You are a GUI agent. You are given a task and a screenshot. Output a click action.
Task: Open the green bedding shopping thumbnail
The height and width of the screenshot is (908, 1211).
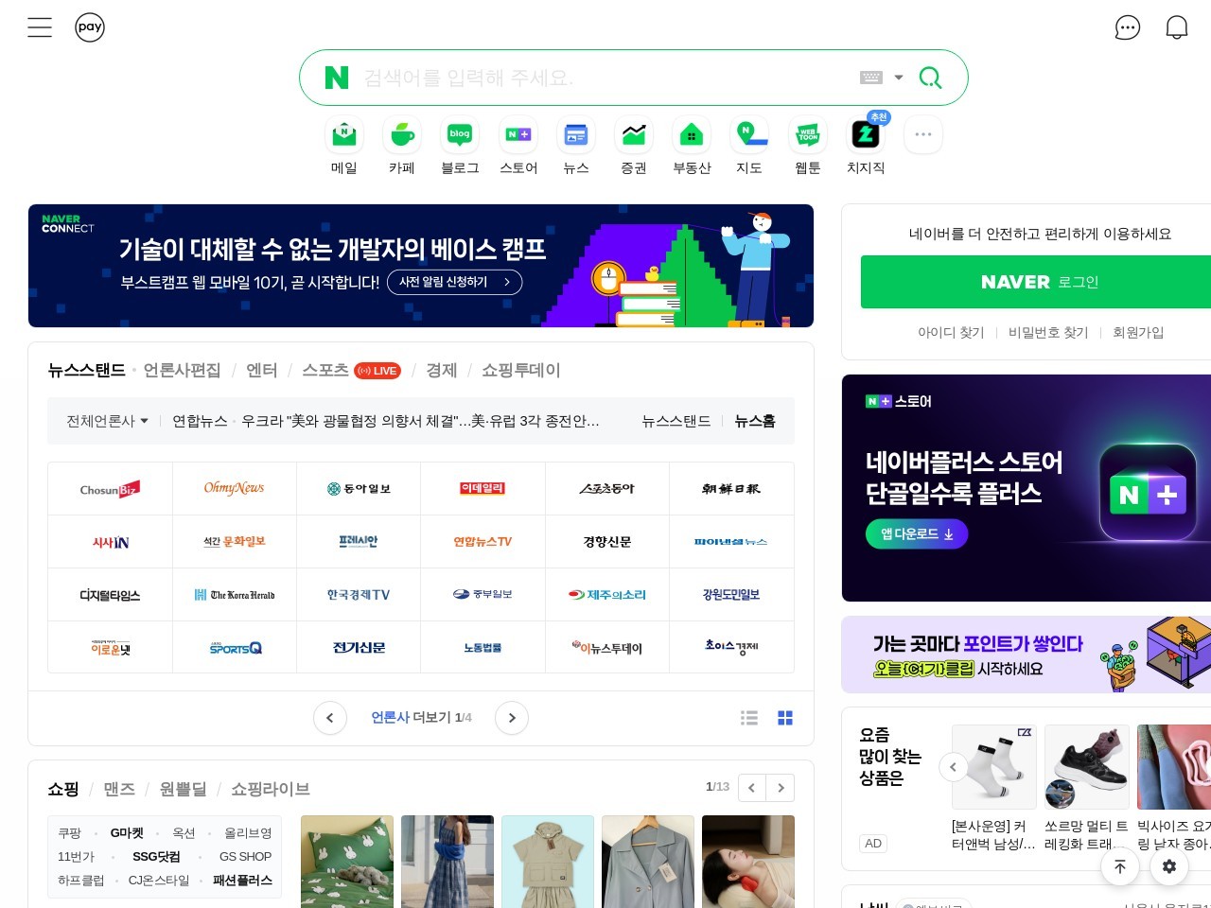tap(347, 862)
